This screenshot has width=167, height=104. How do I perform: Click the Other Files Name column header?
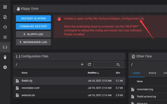click(140, 81)
